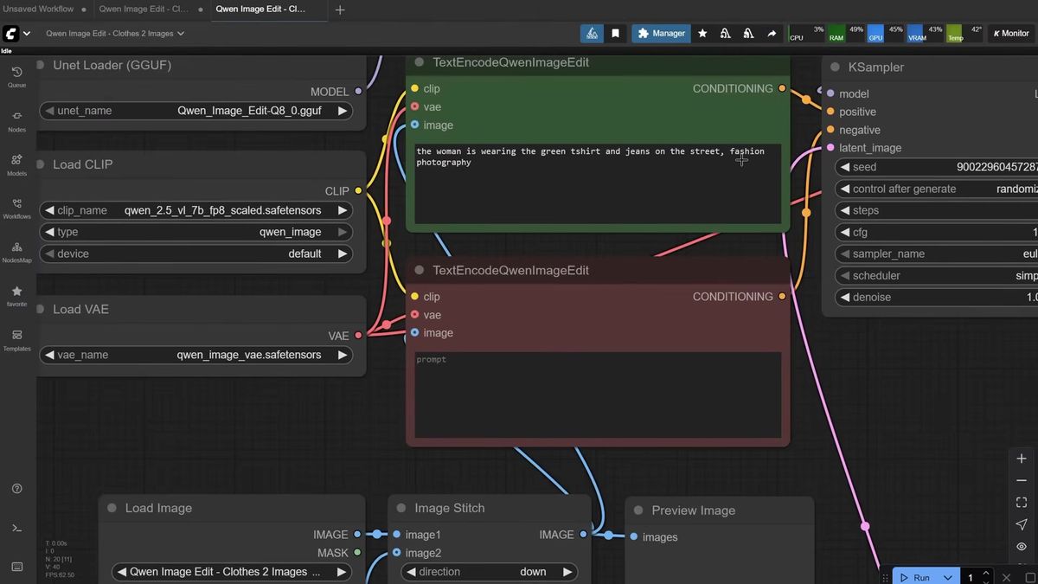Image resolution: width=1038 pixels, height=584 pixels.
Task: Collapse the green TextEncodeQwenImageEdit node
Action: click(420, 62)
